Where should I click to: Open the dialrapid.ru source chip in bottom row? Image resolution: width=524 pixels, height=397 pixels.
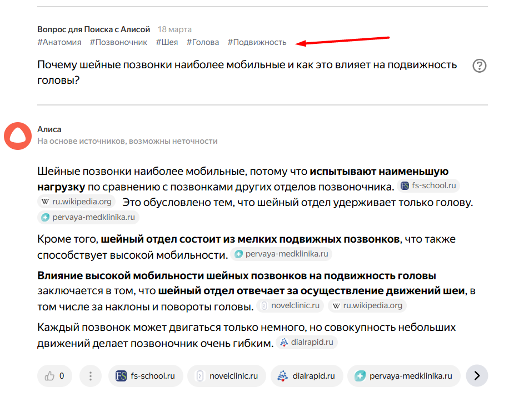[306, 376]
